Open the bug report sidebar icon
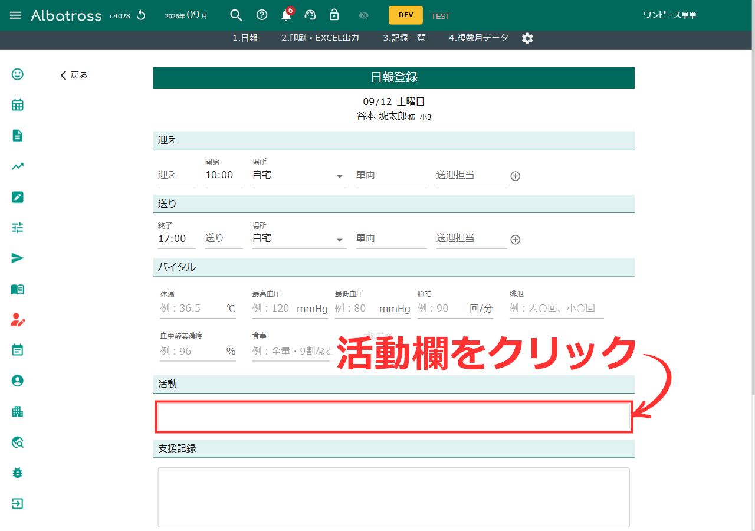 (x=18, y=473)
